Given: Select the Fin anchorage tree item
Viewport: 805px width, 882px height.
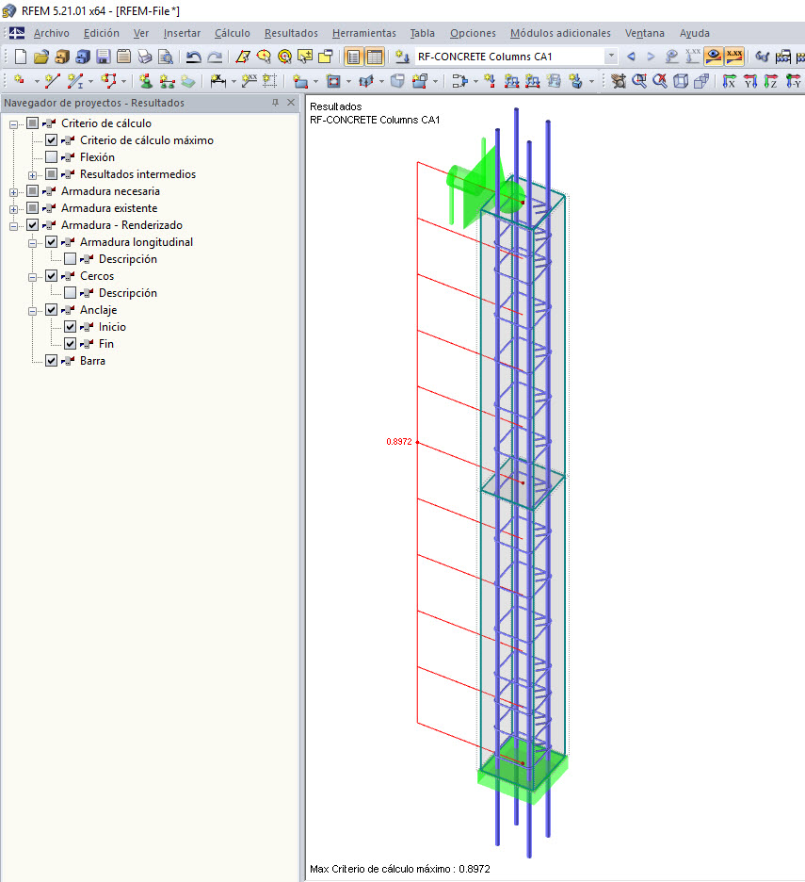Looking at the screenshot, I should click(106, 344).
